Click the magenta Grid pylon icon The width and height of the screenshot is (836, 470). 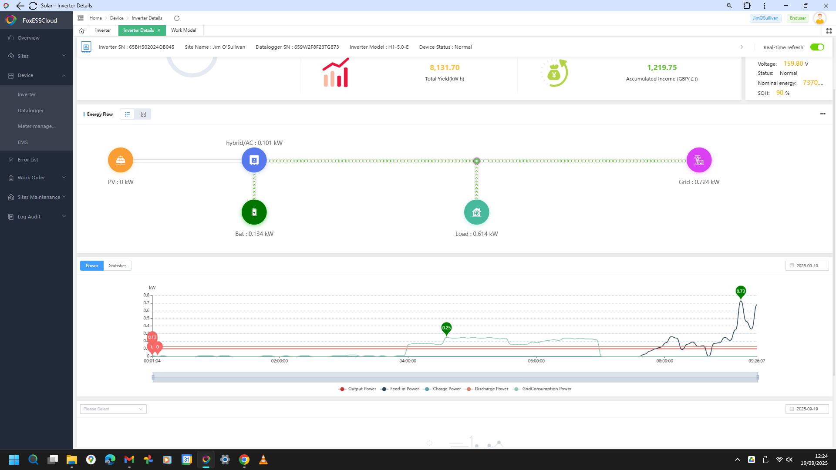(x=699, y=160)
